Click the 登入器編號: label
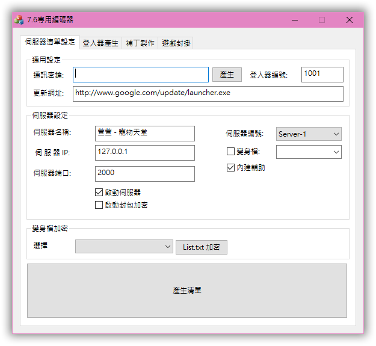Viewport: 376px width, 346px height. [x=268, y=75]
